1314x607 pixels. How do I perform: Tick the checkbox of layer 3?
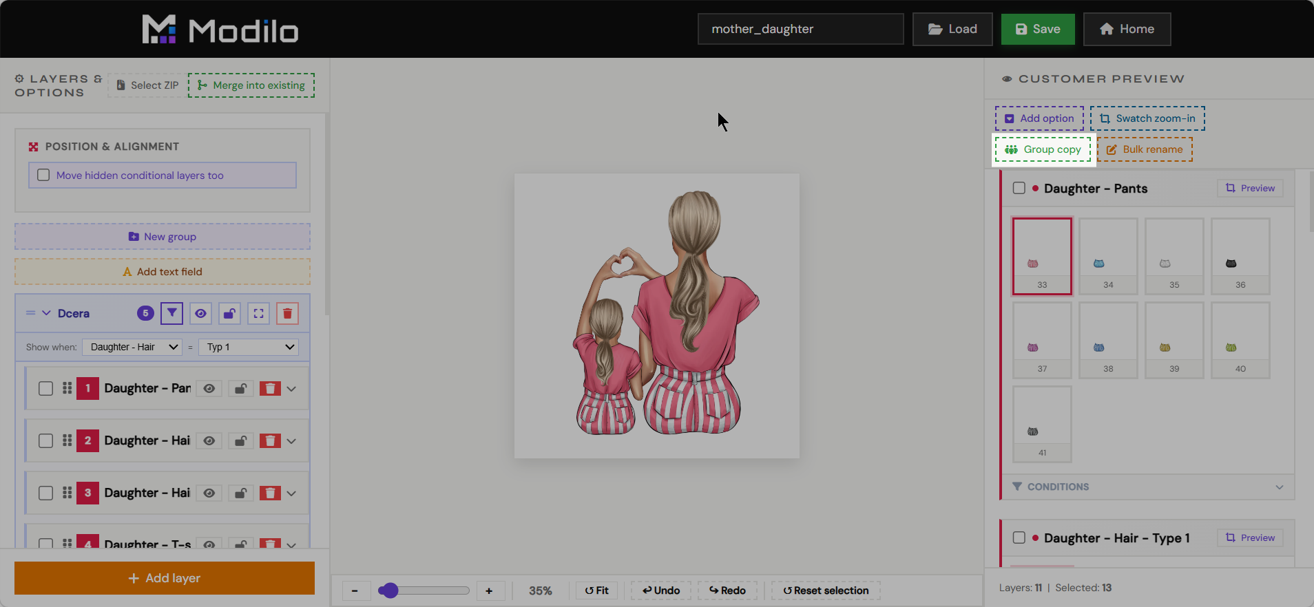tap(45, 493)
